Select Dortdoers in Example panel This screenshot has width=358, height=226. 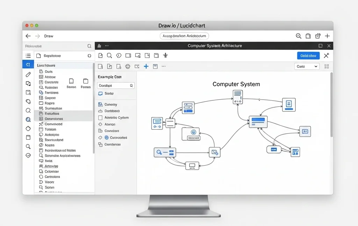coord(112,111)
